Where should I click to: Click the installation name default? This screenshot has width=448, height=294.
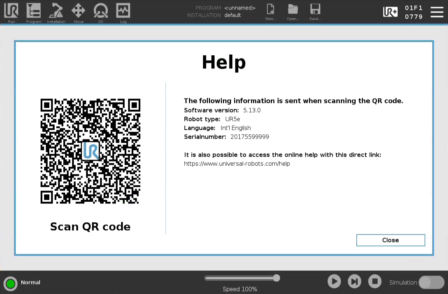(x=232, y=15)
